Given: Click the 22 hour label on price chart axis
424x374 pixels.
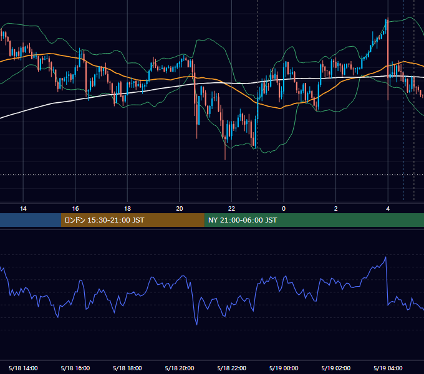Looking at the screenshot, I should tap(231, 209).
